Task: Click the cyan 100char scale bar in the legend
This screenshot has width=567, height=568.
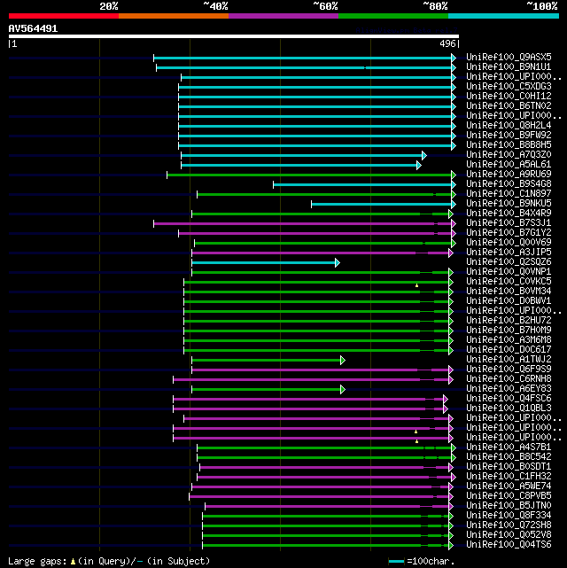Action: coord(397,562)
